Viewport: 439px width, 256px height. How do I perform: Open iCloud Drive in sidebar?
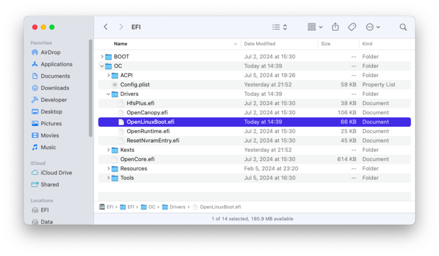pyautogui.click(x=52, y=173)
